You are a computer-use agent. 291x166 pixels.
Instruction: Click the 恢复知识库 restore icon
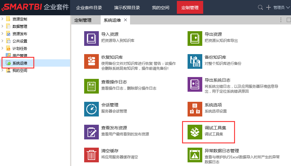pos(91,61)
